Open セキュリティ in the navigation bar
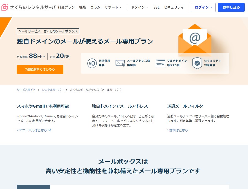248x189 pixels. [x=174, y=7]
